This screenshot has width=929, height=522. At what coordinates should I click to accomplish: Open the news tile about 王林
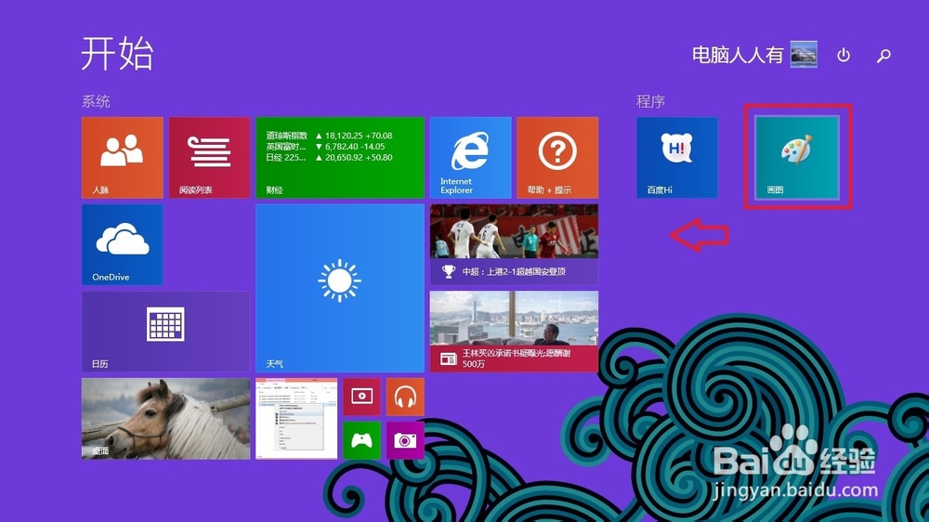[x=515, y=332]
